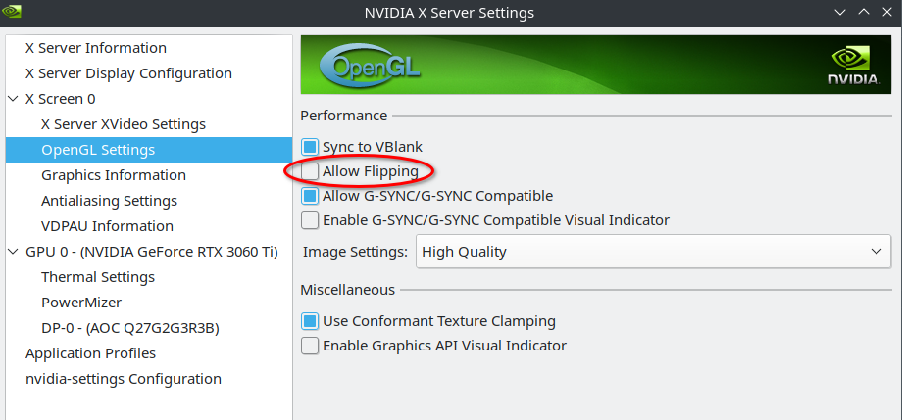Uncheck Use Conformant Texture Clamping
The width and height of the screenshot is (902, 420).
(x=310, y=321)
